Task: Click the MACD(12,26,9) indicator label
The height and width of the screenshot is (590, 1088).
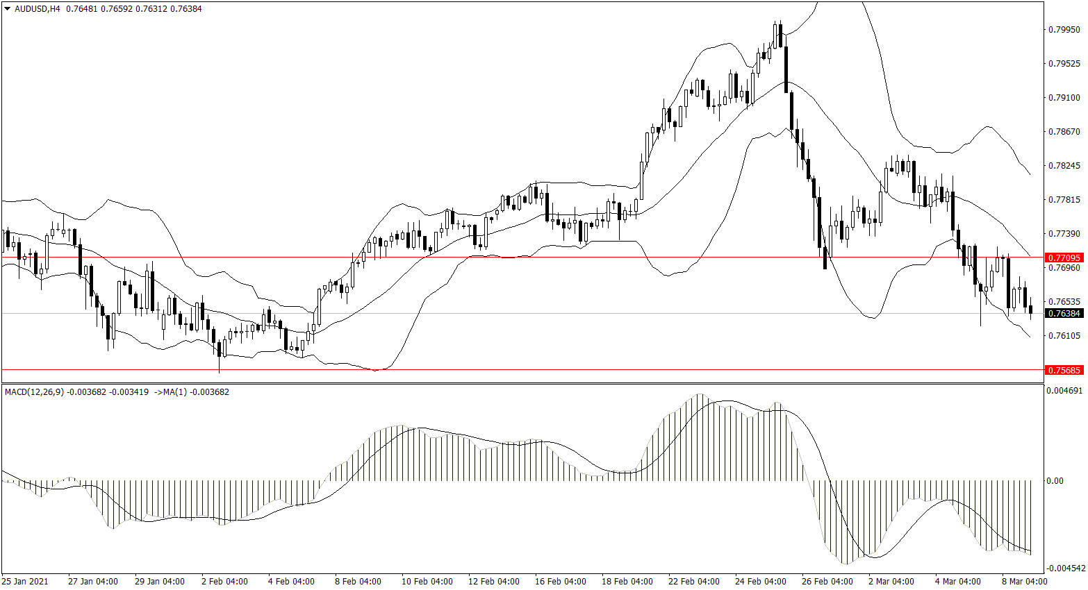Action: (33, 392)
